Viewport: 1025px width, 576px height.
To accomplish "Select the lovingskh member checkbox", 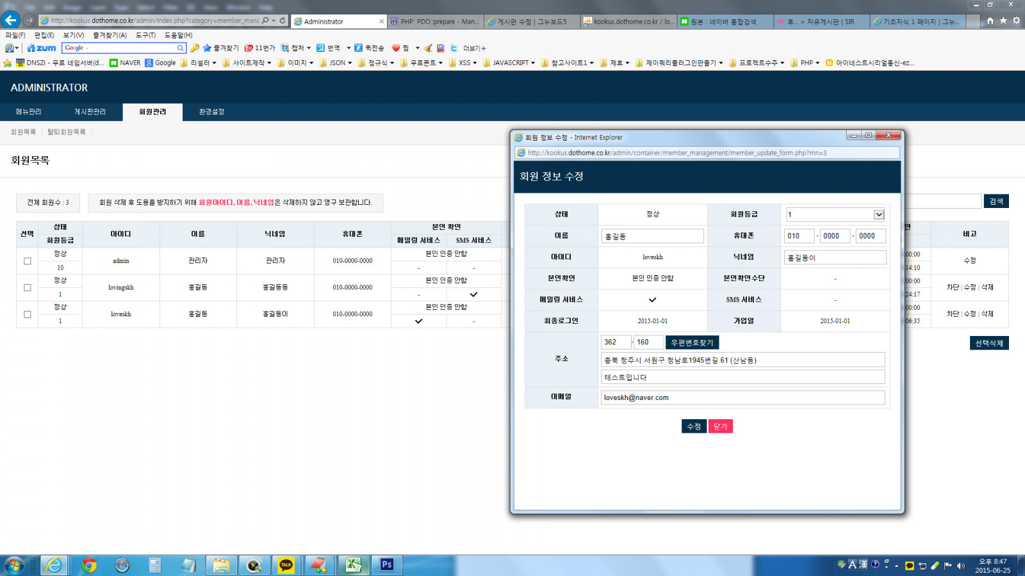I will [27, 288].
